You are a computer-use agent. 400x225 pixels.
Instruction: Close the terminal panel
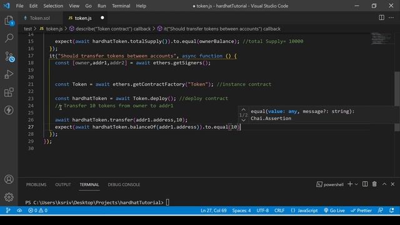pos(392,184)
